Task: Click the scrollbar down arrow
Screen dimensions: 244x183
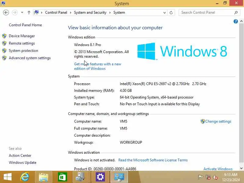Action: (x=241, y=168)
